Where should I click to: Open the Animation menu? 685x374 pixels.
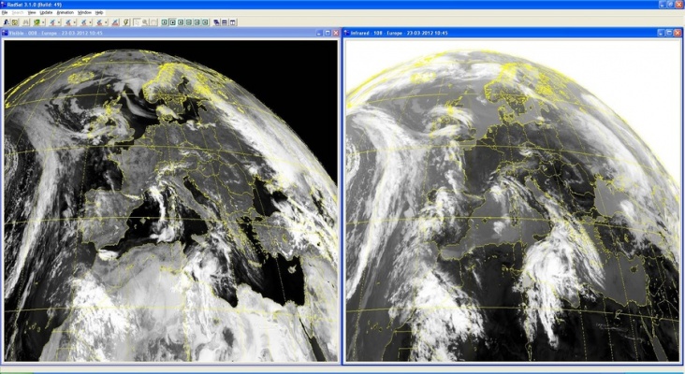pos(65,12)
